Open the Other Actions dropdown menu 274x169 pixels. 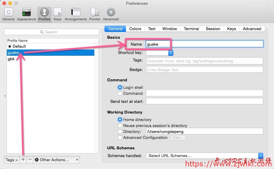(57, 160)
